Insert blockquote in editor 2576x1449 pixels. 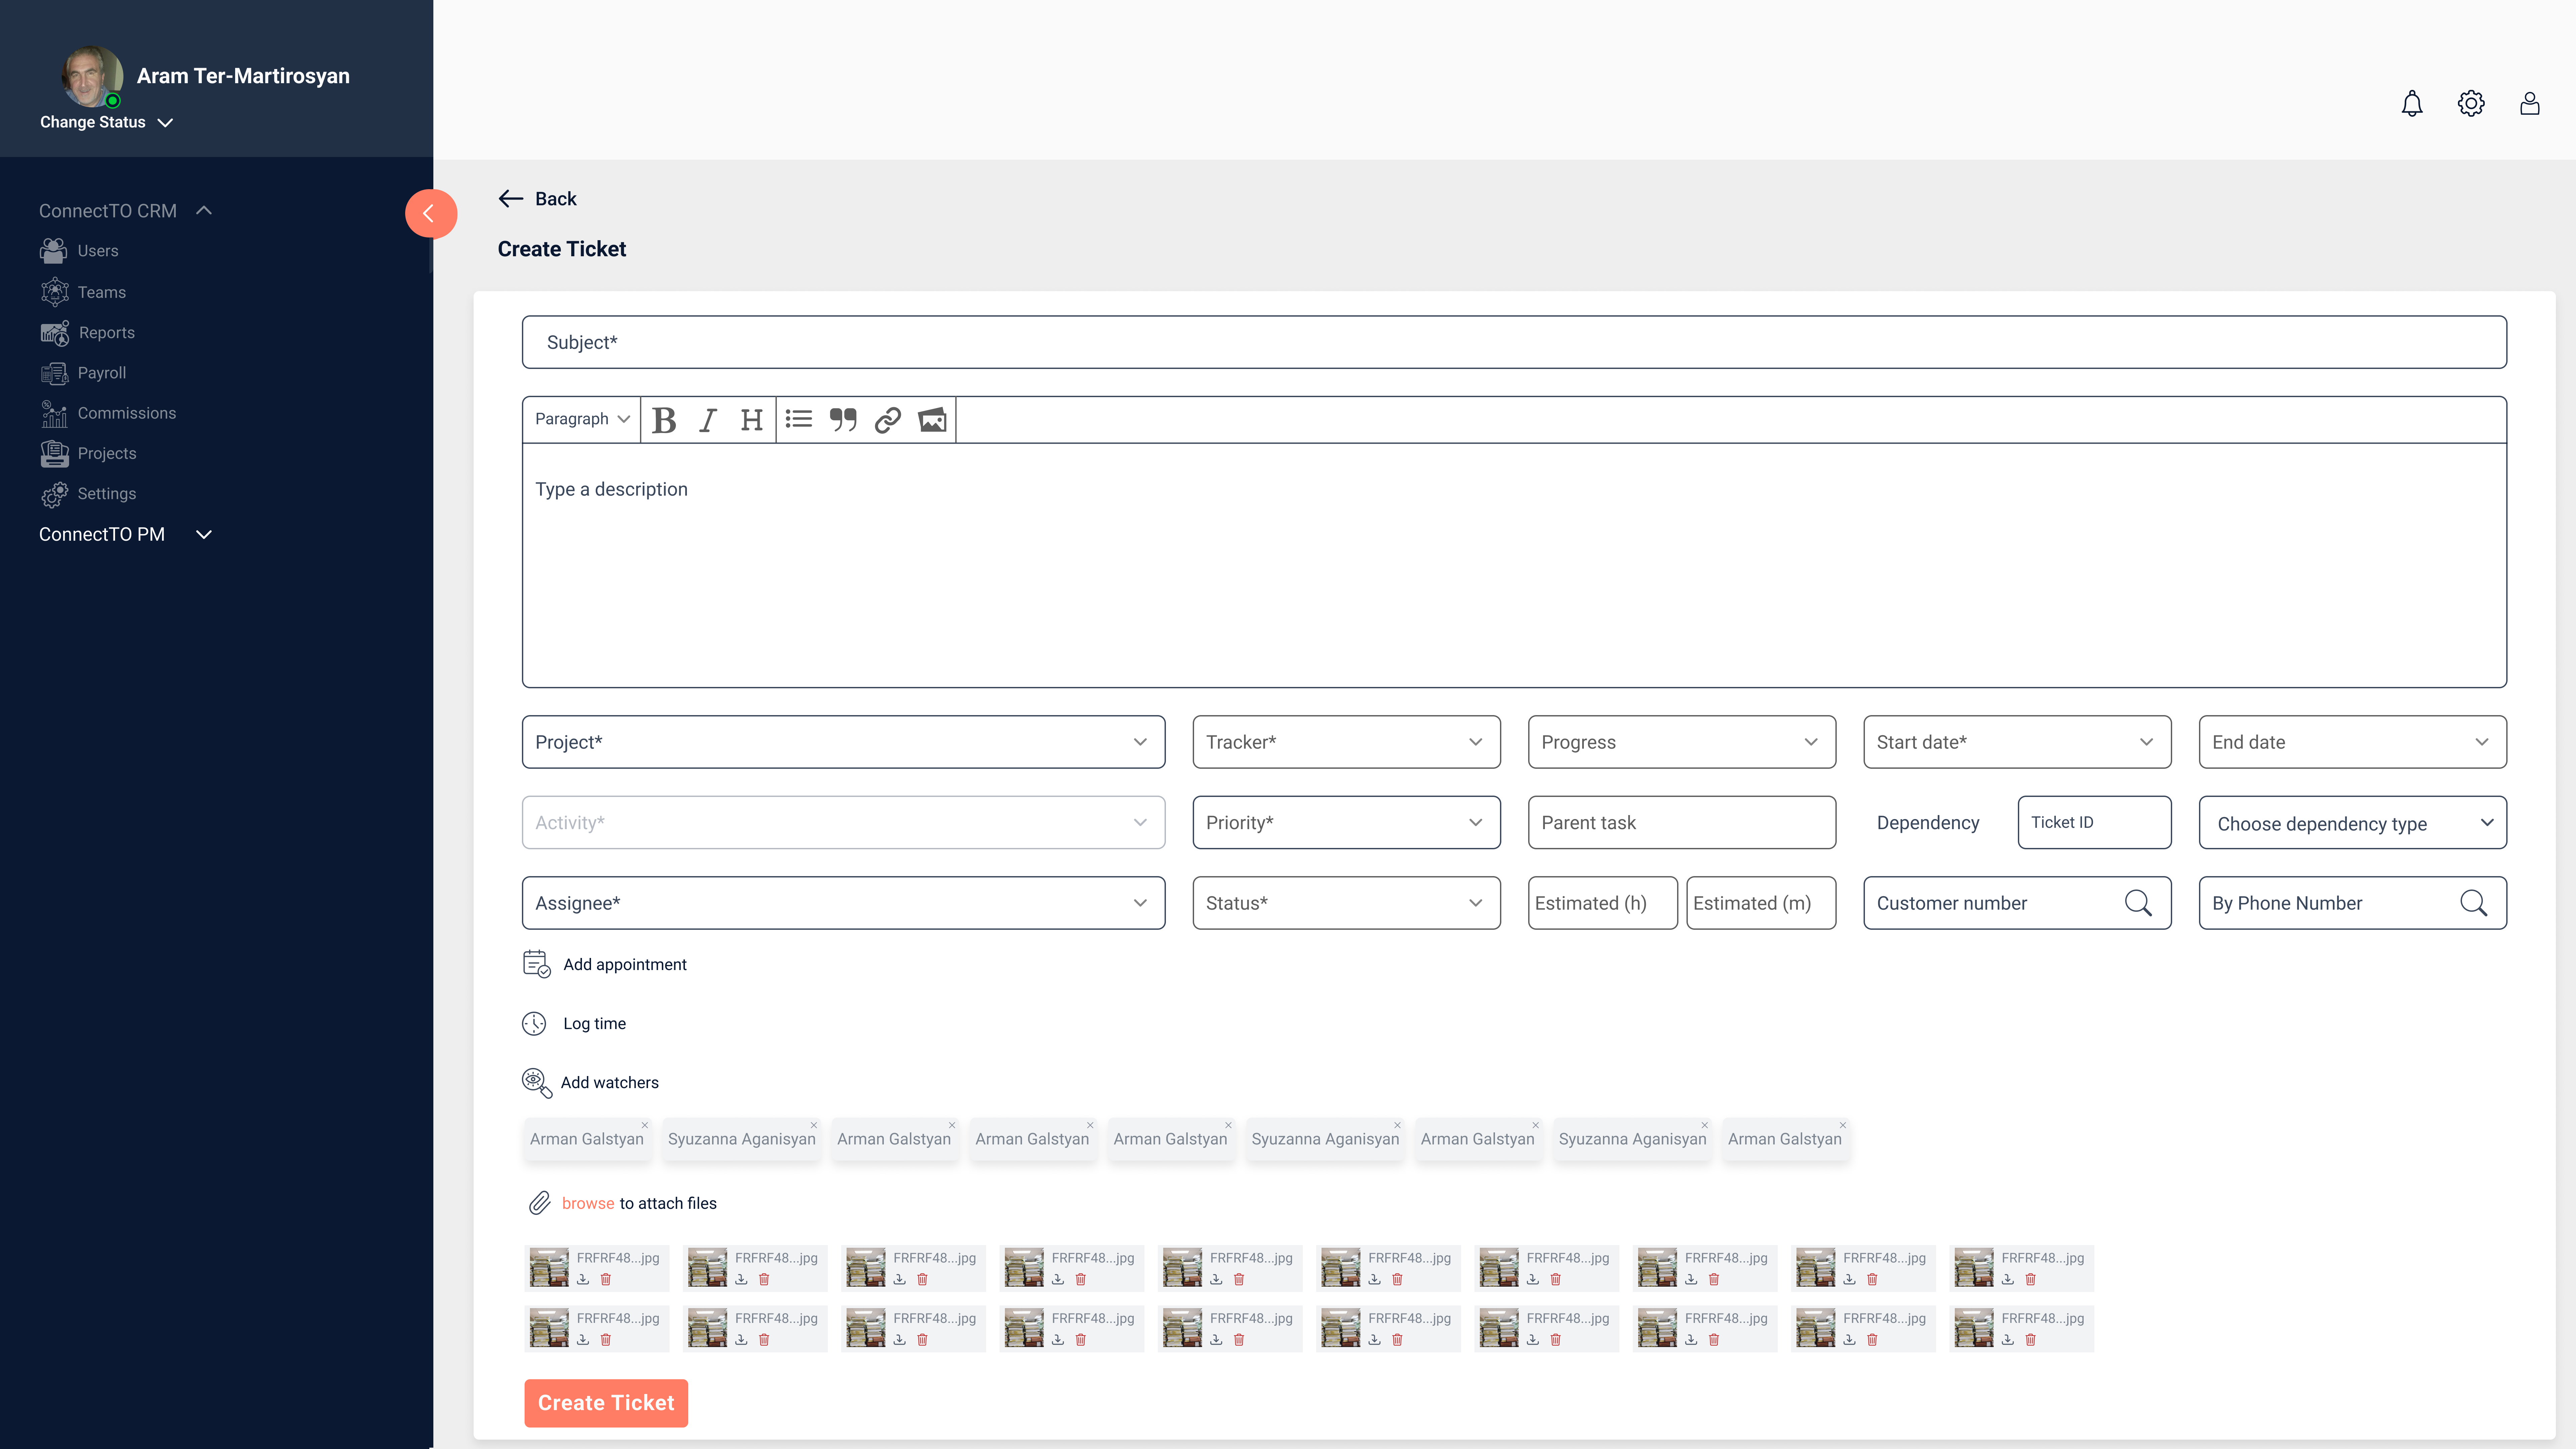[x=843, y=420]
